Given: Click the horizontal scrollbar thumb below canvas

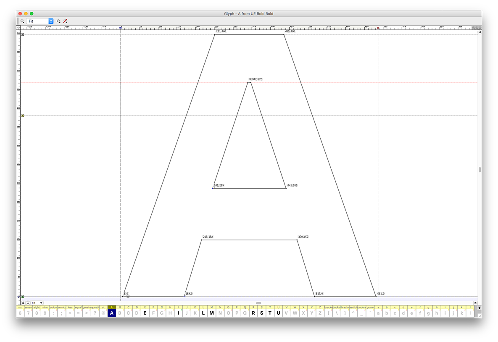Looking at the screenshot, I should [x=258, y=303].
